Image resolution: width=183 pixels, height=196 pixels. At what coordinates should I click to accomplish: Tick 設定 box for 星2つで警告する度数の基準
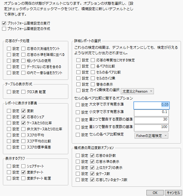[78, 120]
